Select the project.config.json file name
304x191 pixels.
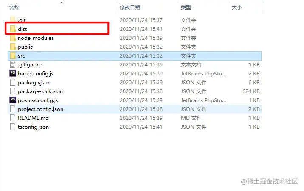[x=40, y=109]
